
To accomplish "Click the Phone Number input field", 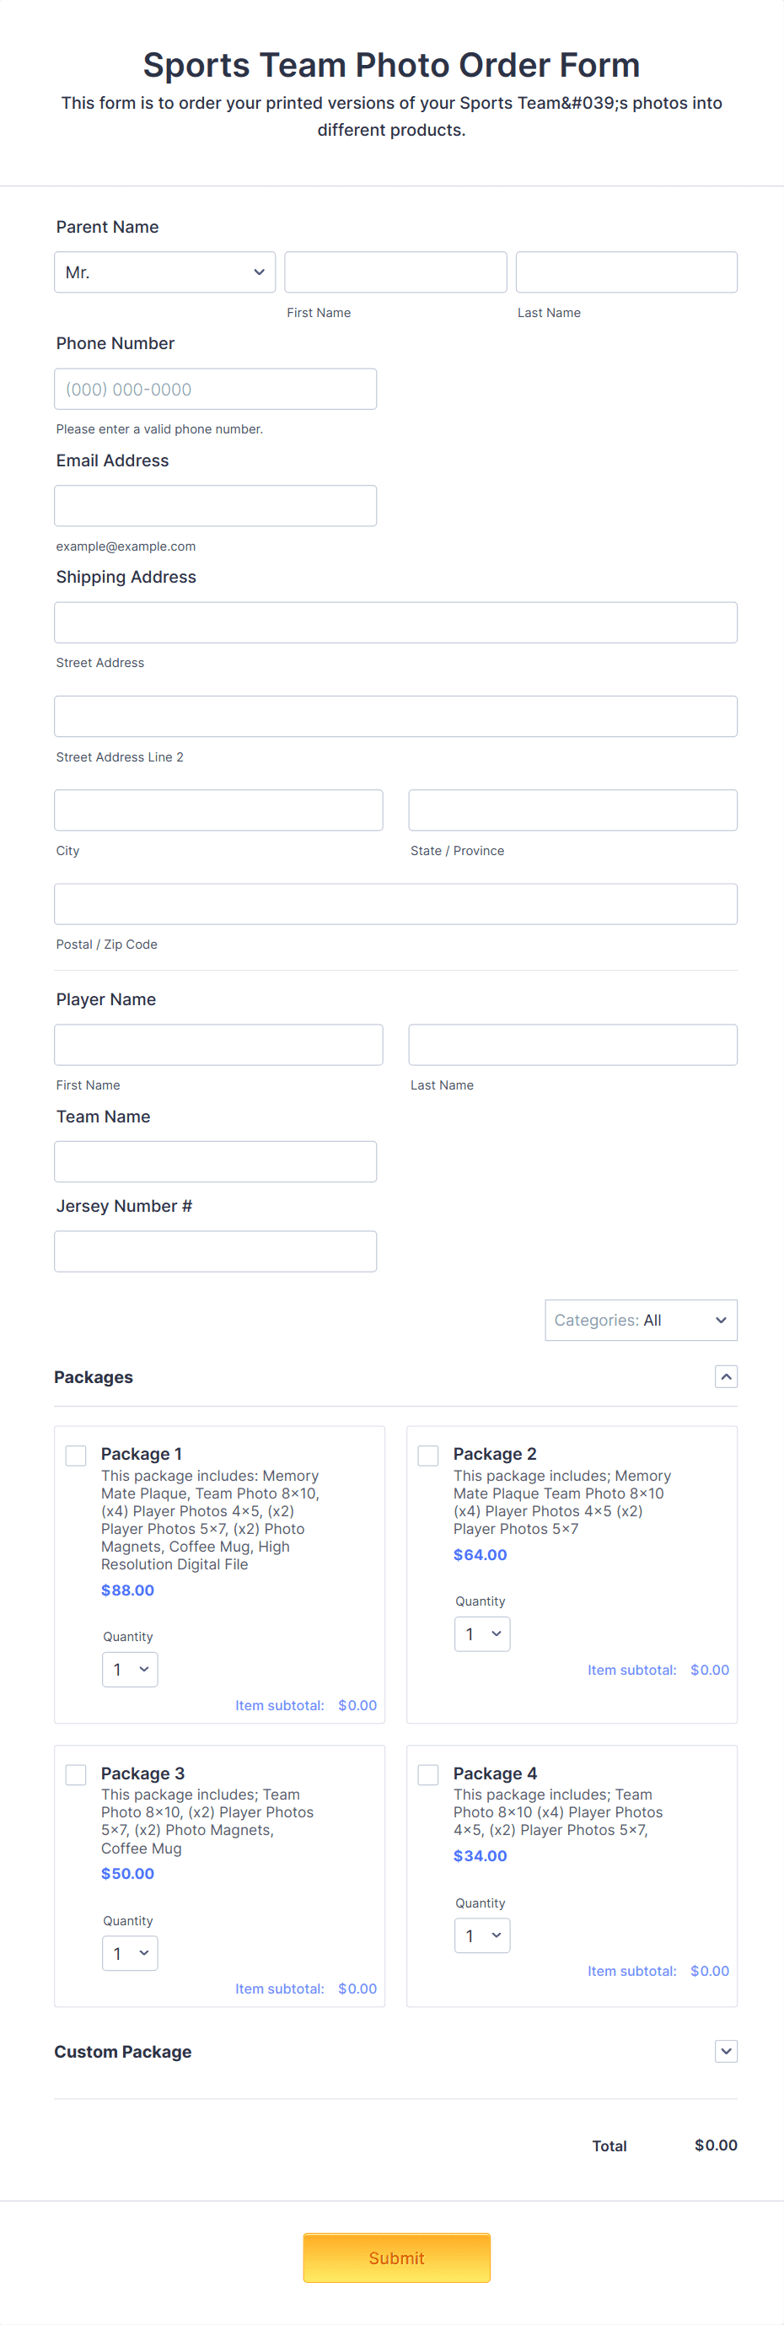I will pos(215,388).
